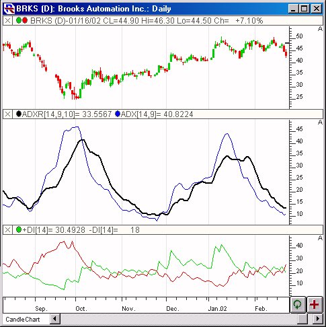Screen dimensions: 326x327
Task: Close the +DI indicator pane with X box
Action: [7, 230]
